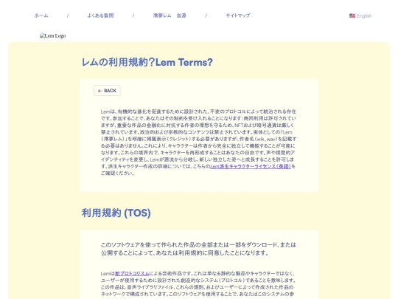The width and height of the screenshot is (398, 299).
Task: Open the 新プロトコリスム link
Action: [132, 274]
